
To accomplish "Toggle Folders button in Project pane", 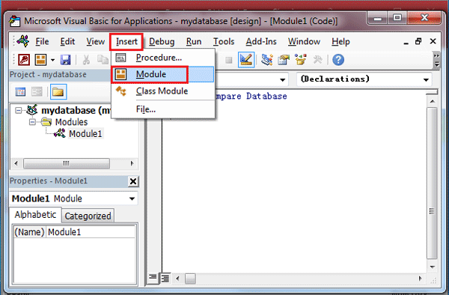I will point(58,92).
